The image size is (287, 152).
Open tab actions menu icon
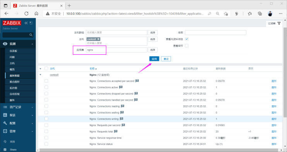6,6
